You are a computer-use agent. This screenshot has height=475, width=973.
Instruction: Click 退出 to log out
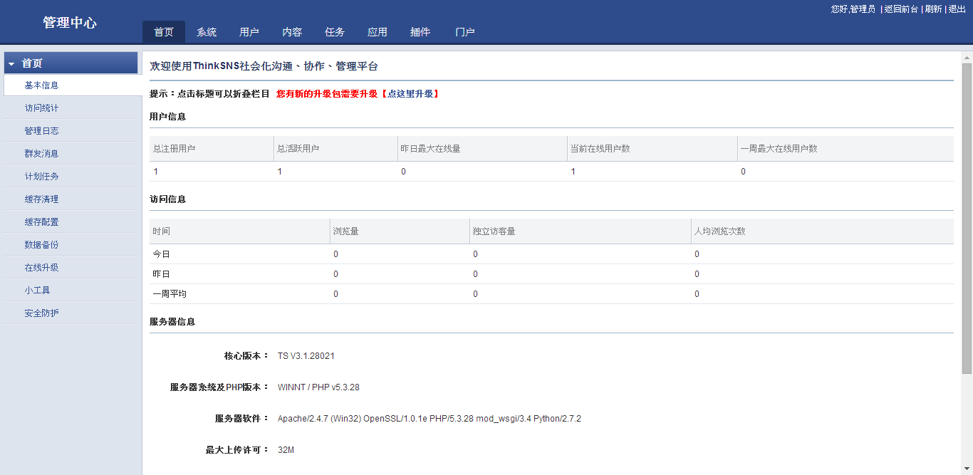[957, 9]
